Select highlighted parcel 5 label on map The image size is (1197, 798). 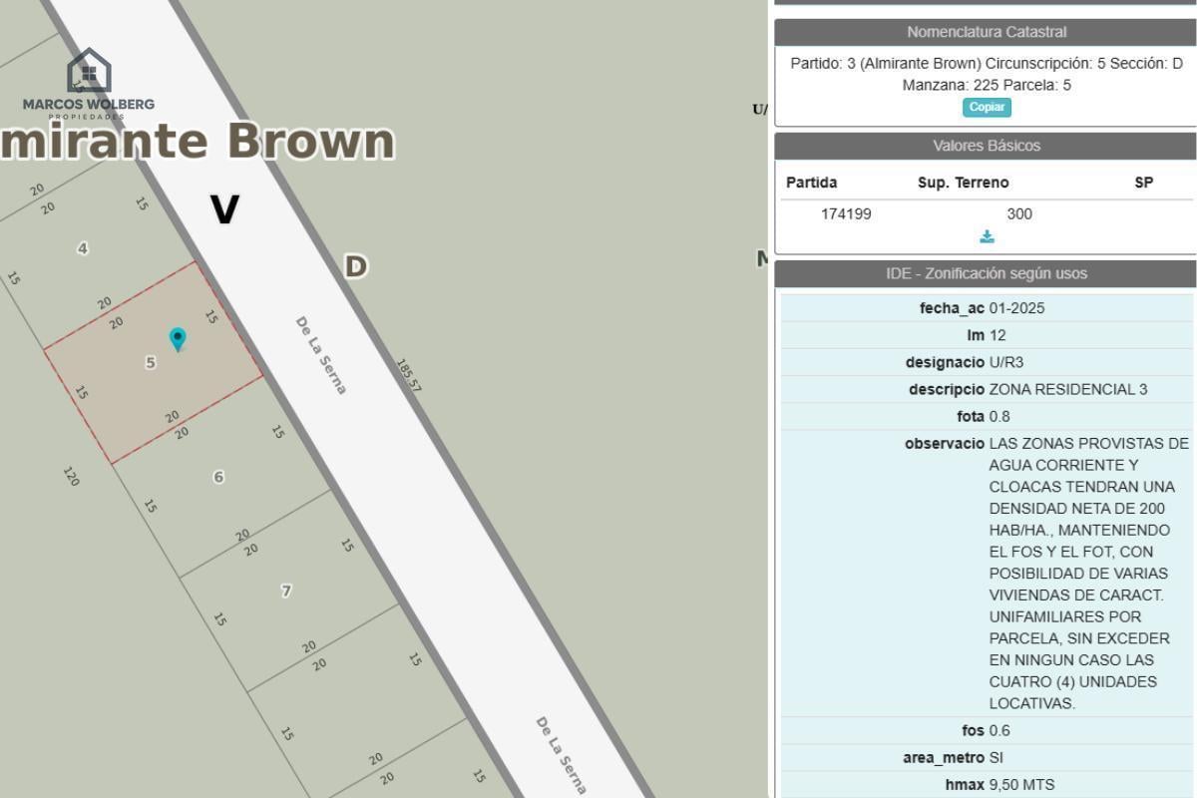151,362
